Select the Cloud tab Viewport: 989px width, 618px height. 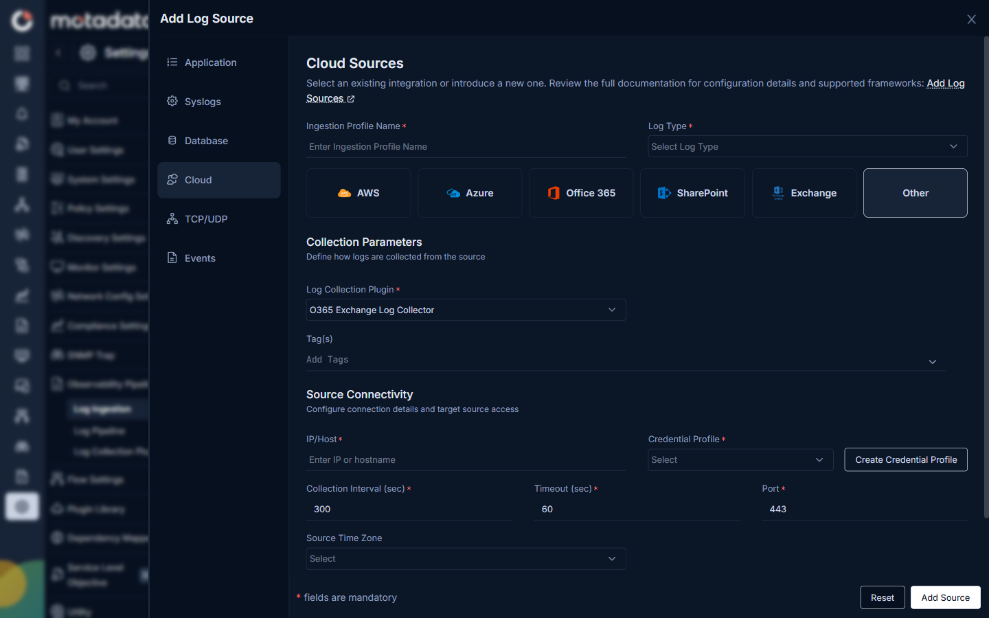(x=219, y=180)
